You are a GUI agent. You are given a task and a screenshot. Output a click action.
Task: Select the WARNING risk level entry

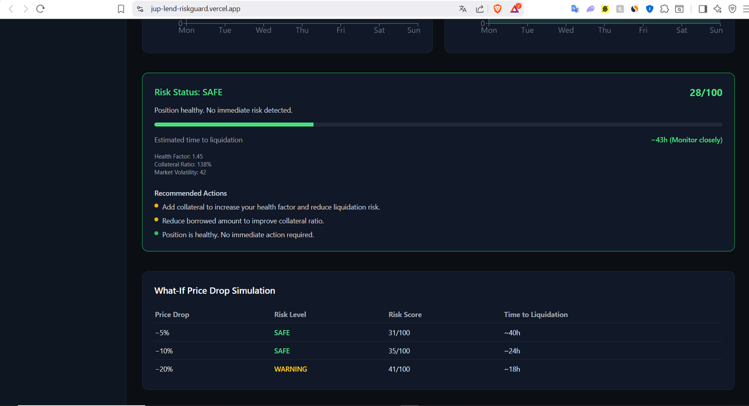[290, 369]
